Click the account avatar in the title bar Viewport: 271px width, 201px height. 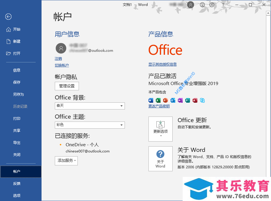click(191, 5)
